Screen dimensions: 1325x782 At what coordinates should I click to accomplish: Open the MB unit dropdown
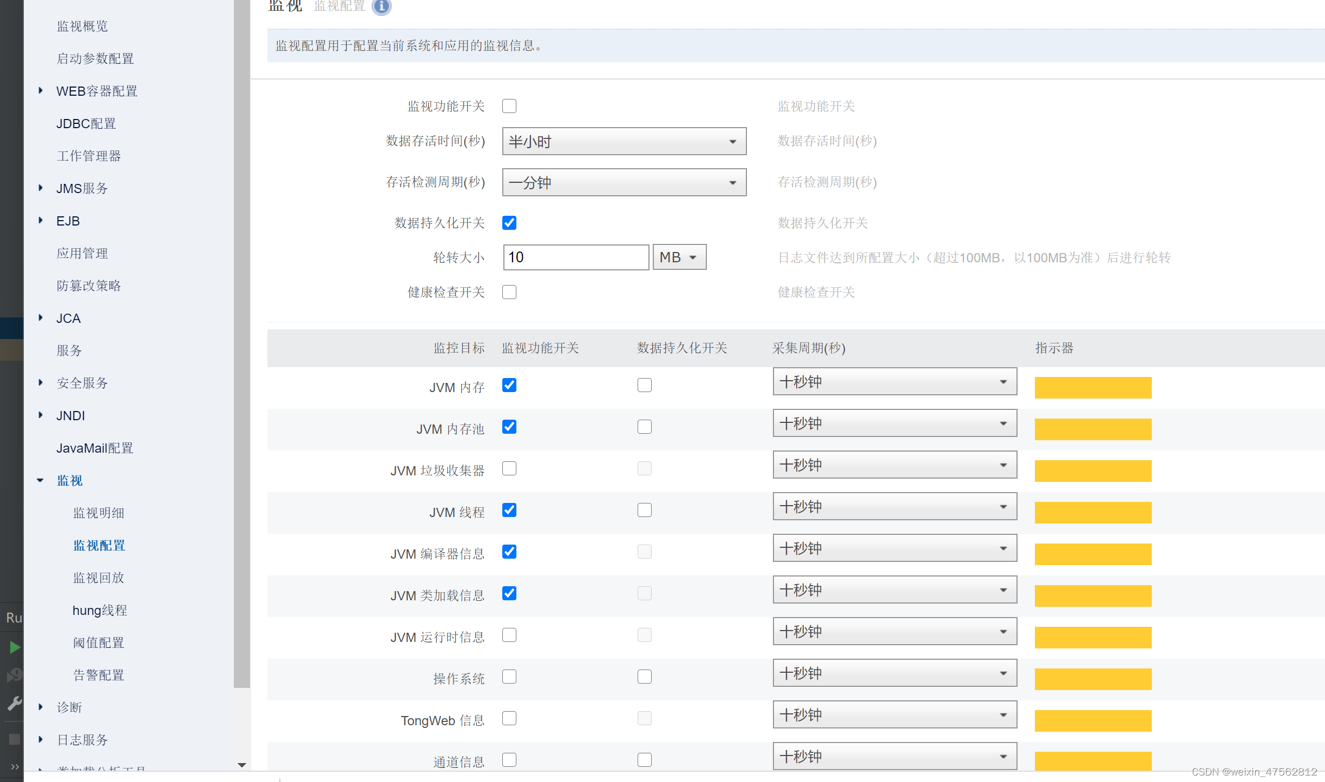(x=679, y=257)
